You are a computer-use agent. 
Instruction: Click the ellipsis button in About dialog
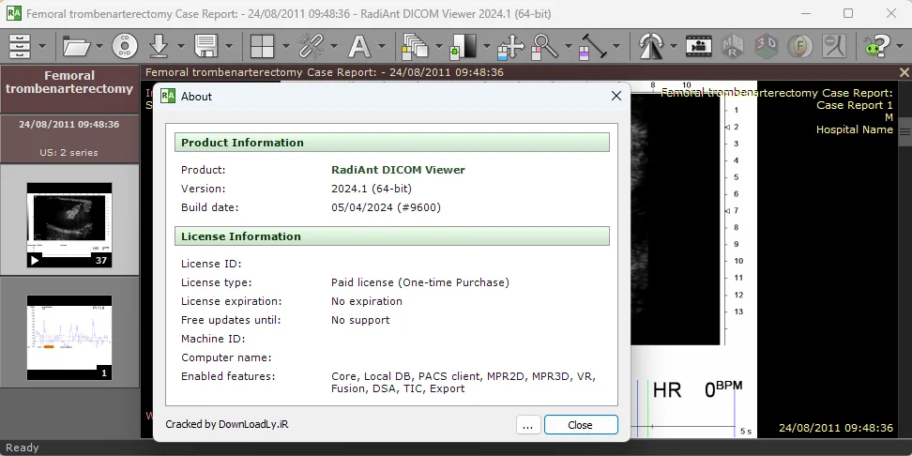point(528,425)
